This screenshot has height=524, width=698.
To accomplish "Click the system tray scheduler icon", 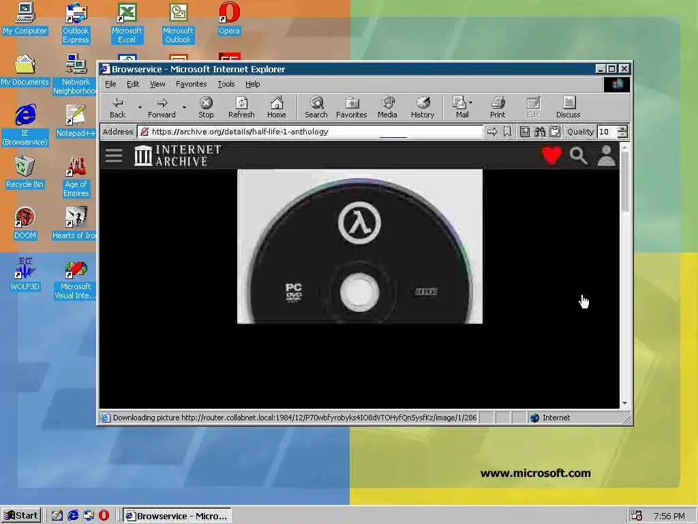I will [637, 516].
